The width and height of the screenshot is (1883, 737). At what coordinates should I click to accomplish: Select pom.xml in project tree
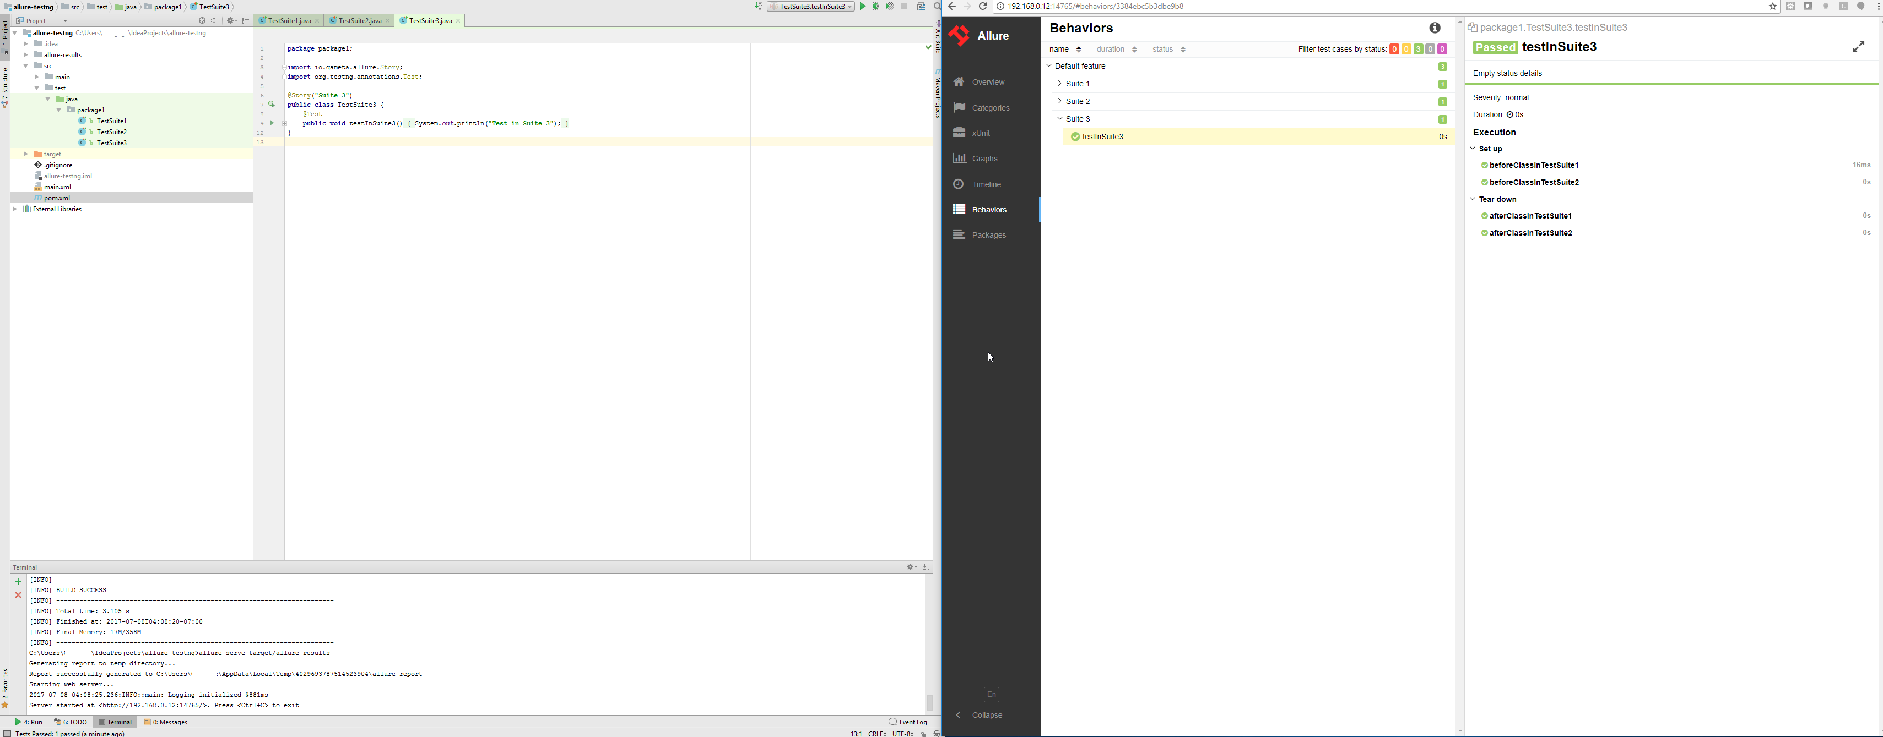[x=57, y=198]
